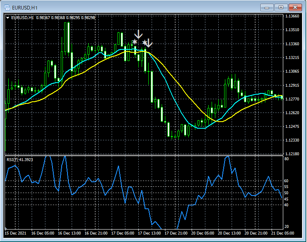307x242 pixels.
Task: Click the RSI scale value 50
Action: (x=287, y=193)
